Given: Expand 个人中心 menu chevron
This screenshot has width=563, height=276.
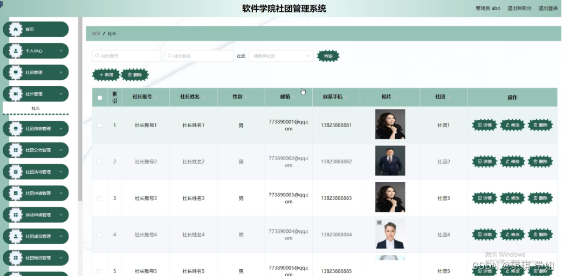Looking at the screenshot, I should click(61, 51).
